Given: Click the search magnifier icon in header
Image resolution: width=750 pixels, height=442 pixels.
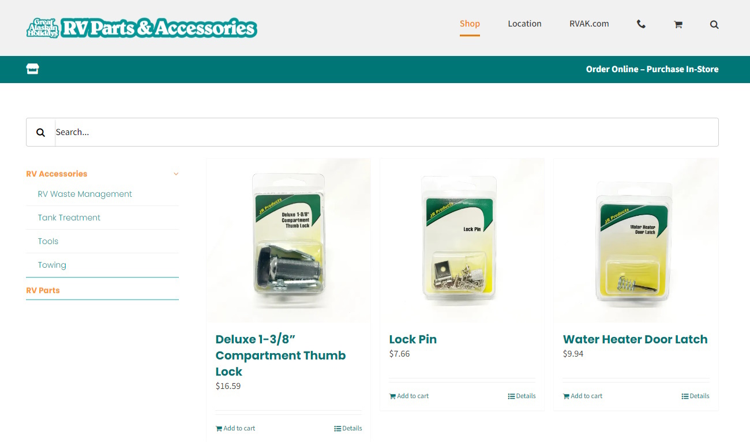Looking at the screenshot, I should [x=714, y=24].
